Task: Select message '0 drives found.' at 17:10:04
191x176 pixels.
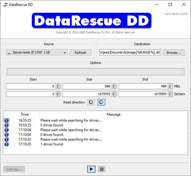Action: point(52,135)
